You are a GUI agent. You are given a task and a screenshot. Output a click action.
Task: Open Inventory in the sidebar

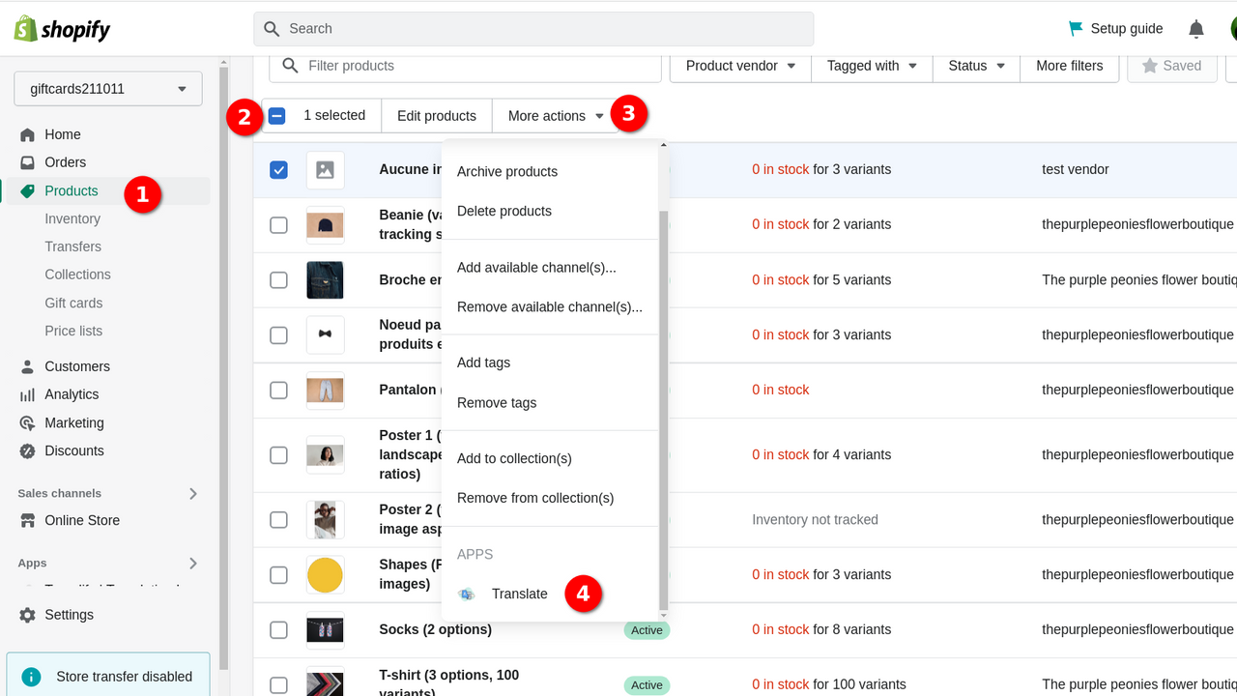pyautogui.click(x=72, y=219)
